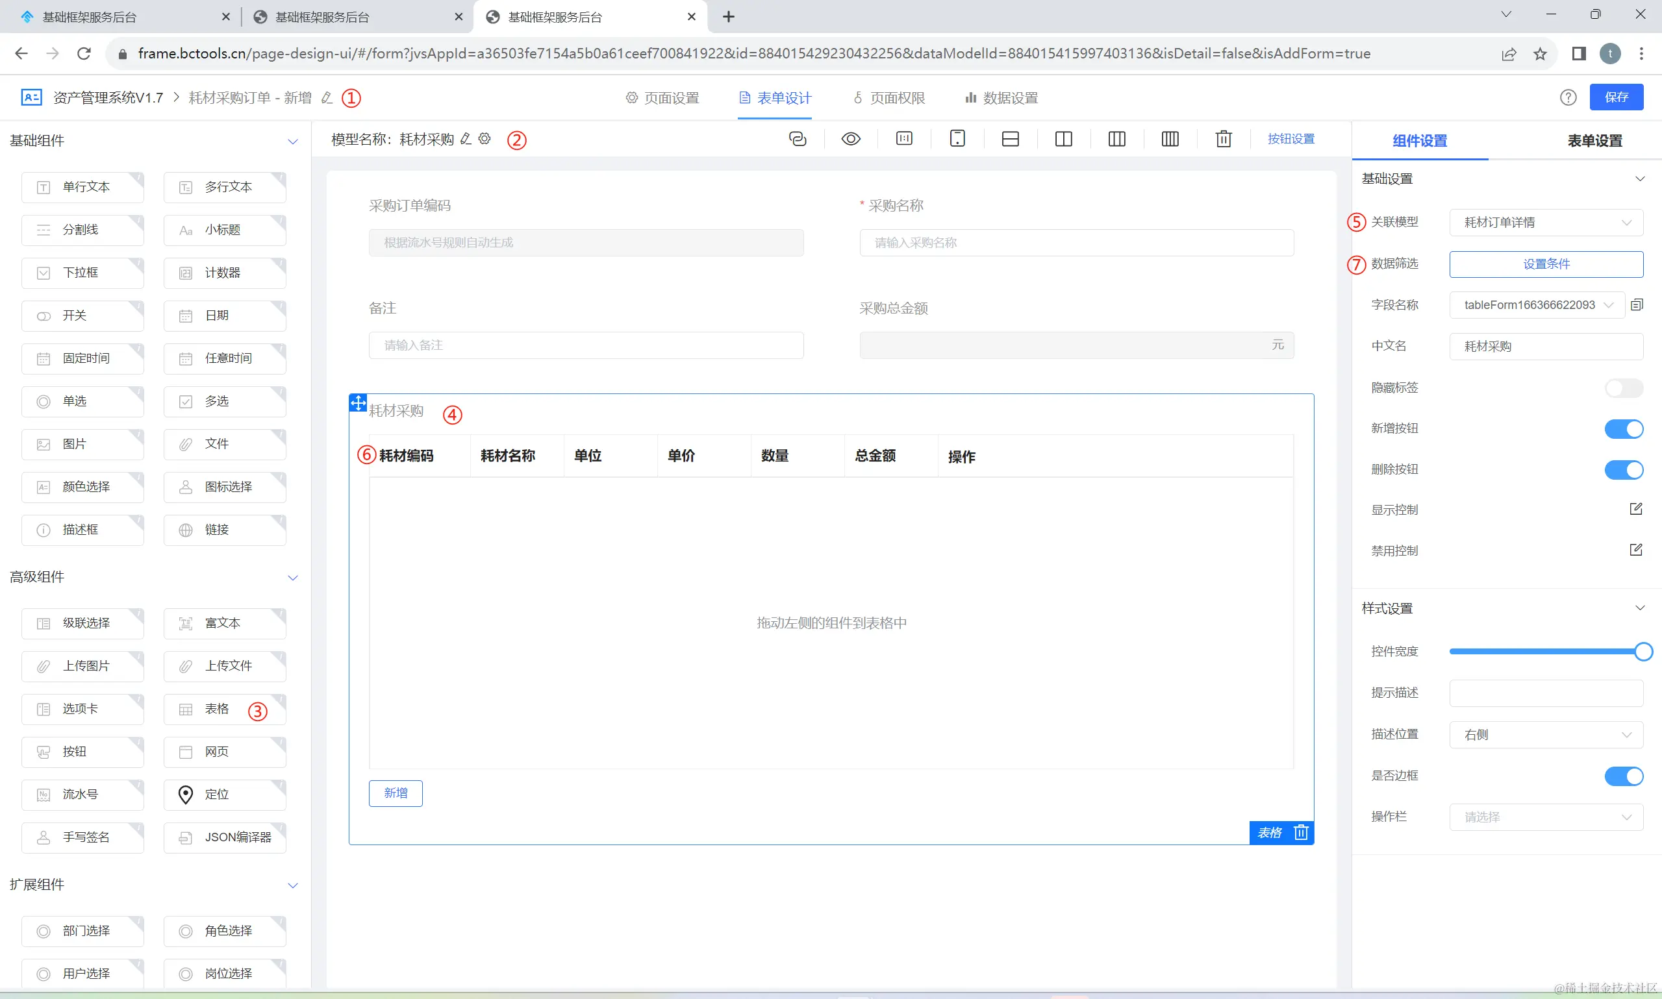This screenshot has width=1662, height=999.
Task: Open the 关联模型 dropdown
Action: pos(1546,223)
